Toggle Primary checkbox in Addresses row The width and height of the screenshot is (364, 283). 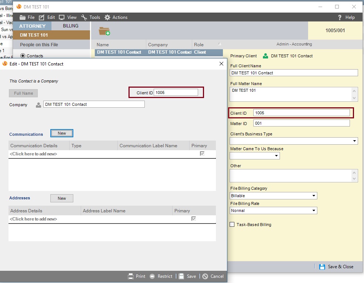[194, 219]
